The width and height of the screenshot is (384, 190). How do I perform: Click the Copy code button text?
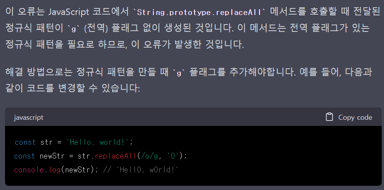[x=355, y=117]
